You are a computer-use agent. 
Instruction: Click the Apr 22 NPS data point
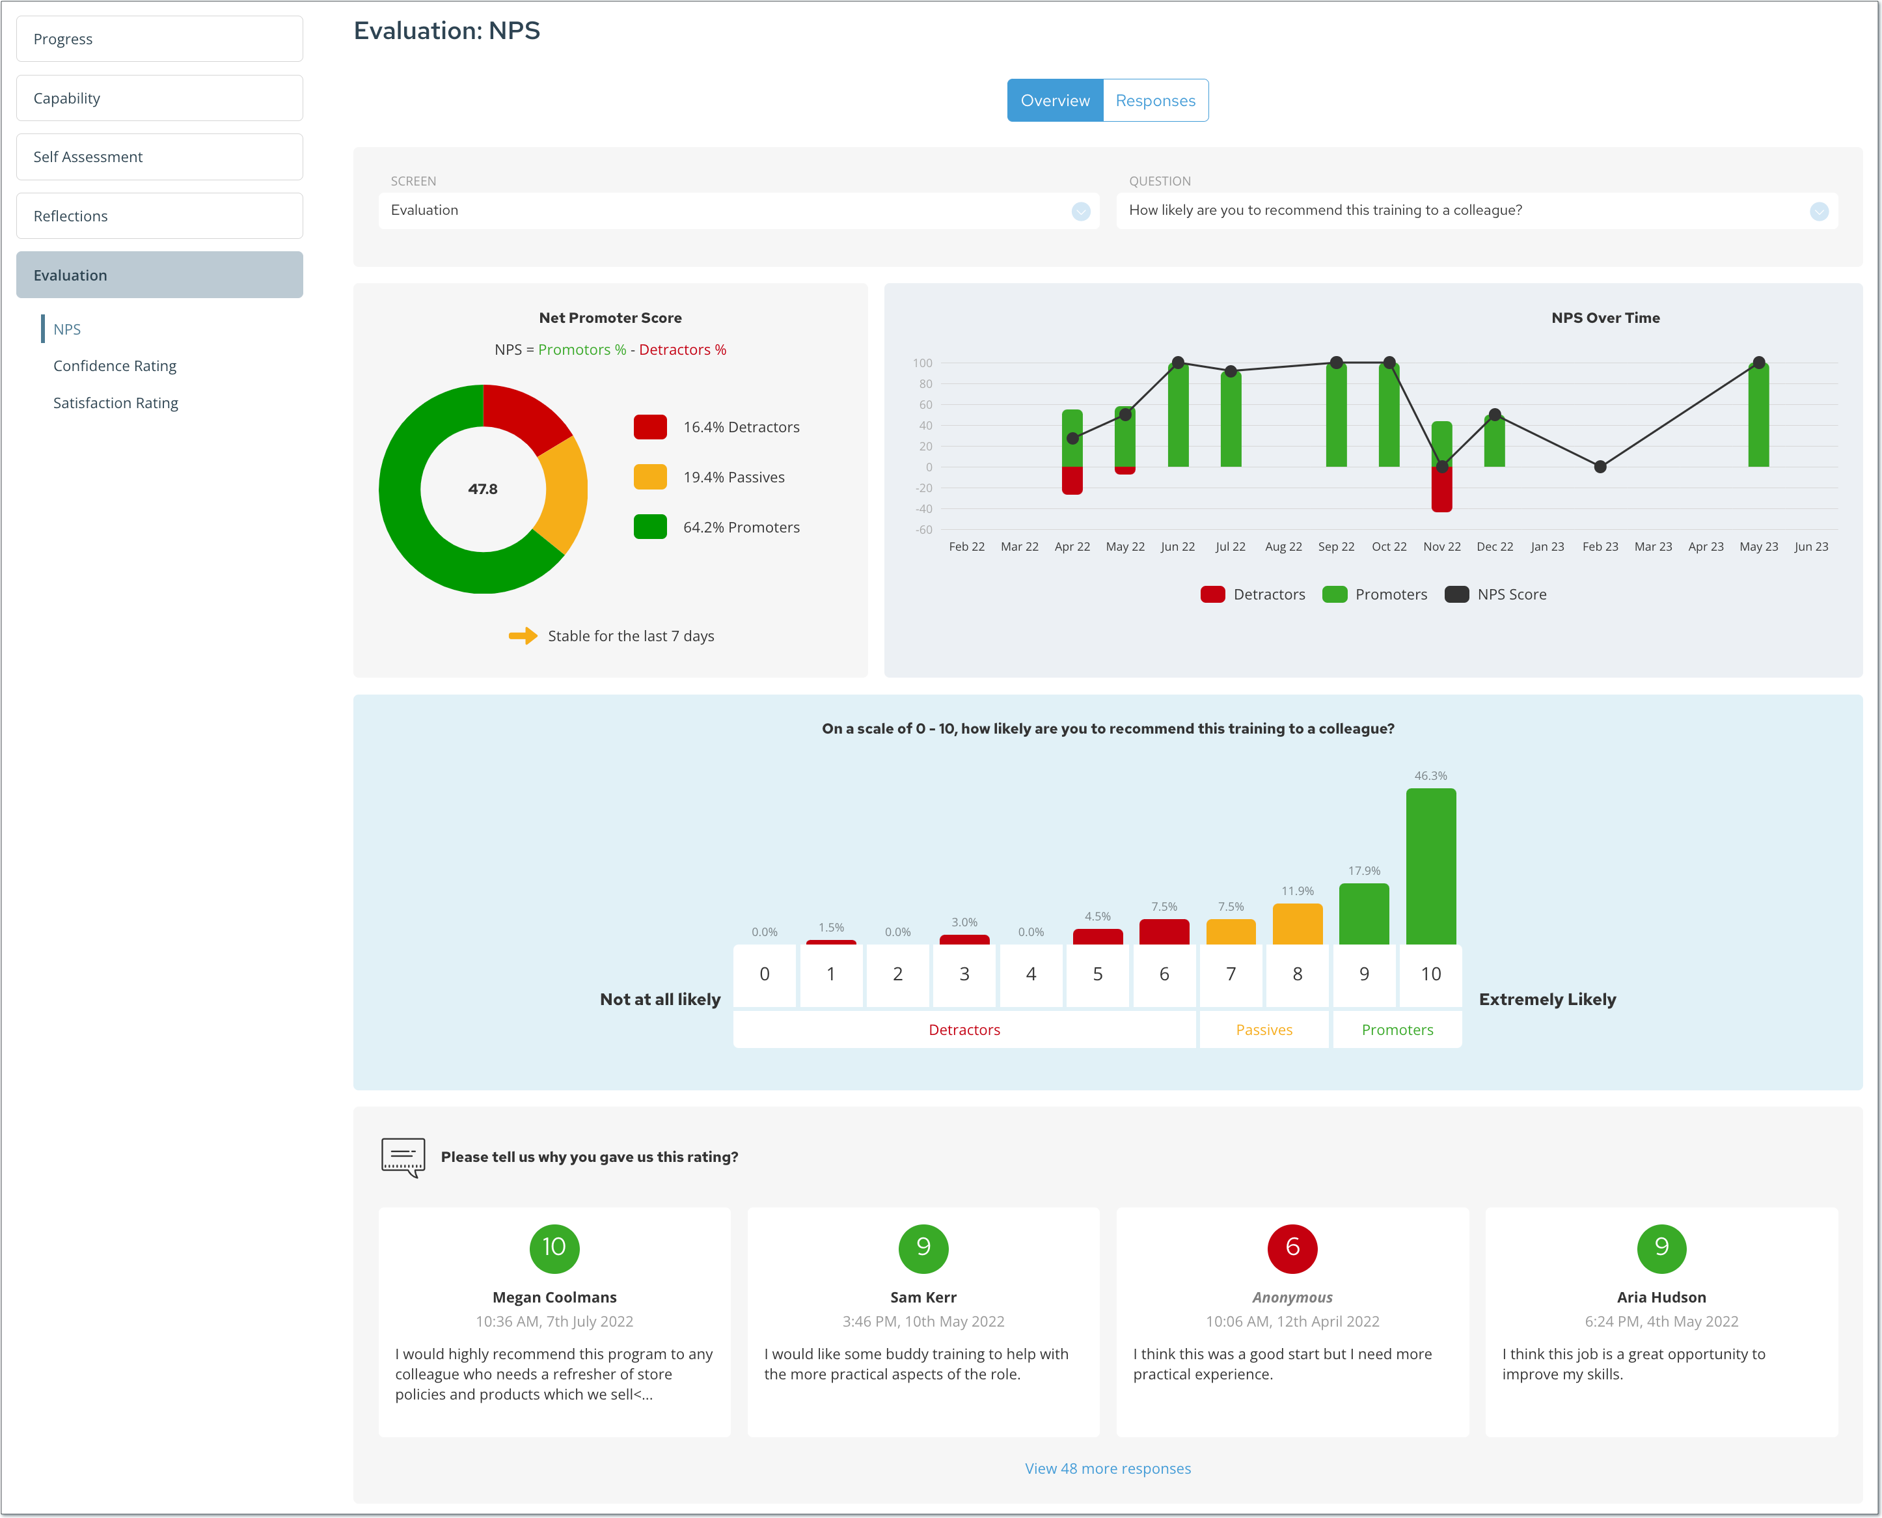click(x=1072, y=438)
